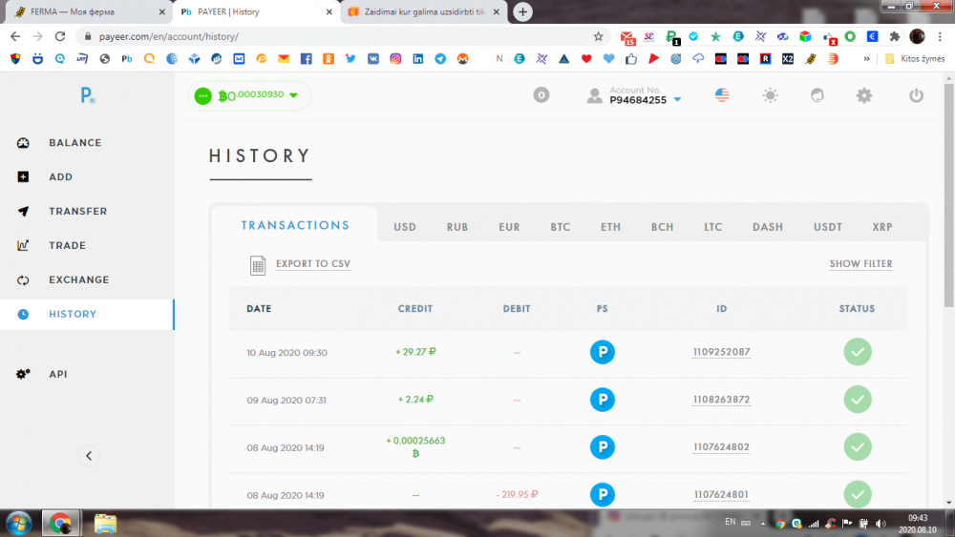Image resolution: width=955 pixels, height=537 pixels.
Task: Open transaction ID 1109252087
Action: 721,352
